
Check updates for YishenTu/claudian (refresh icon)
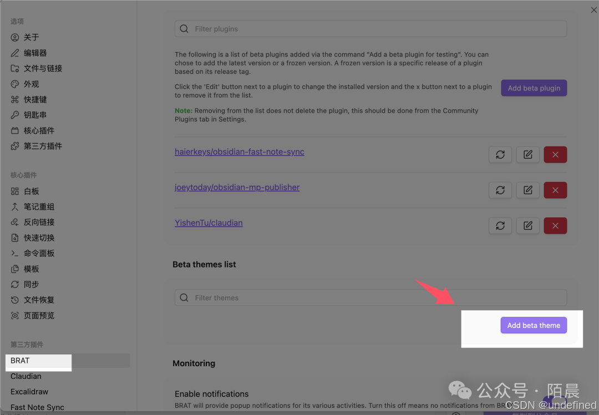500,226
